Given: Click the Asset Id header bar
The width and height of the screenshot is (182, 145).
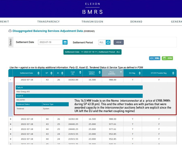Looking at the screenshot, I should coord(79,96).
